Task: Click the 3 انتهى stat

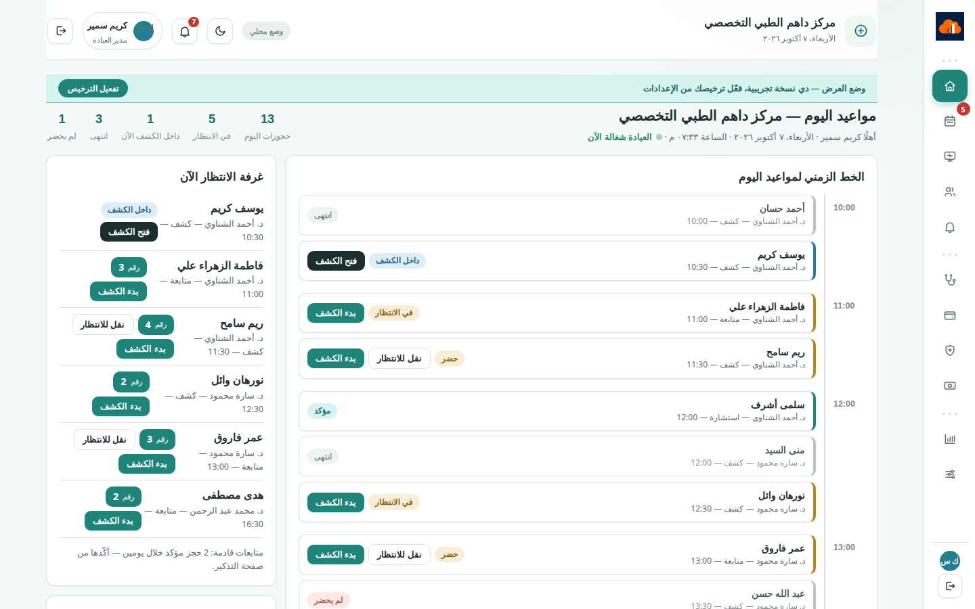Action: [x=99, y=127]
